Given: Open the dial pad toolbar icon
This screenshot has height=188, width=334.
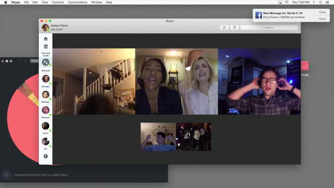Looking at the screenshot, I should 235,28.
